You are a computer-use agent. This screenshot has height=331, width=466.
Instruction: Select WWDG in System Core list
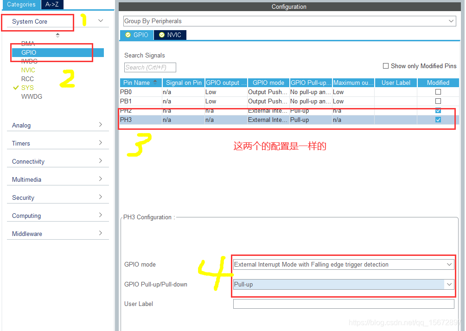pos(32,96)
